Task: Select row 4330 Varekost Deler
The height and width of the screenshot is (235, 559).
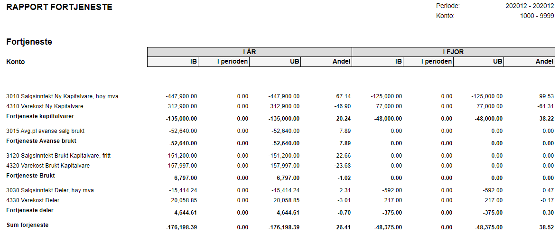Action: click(280, 200)
